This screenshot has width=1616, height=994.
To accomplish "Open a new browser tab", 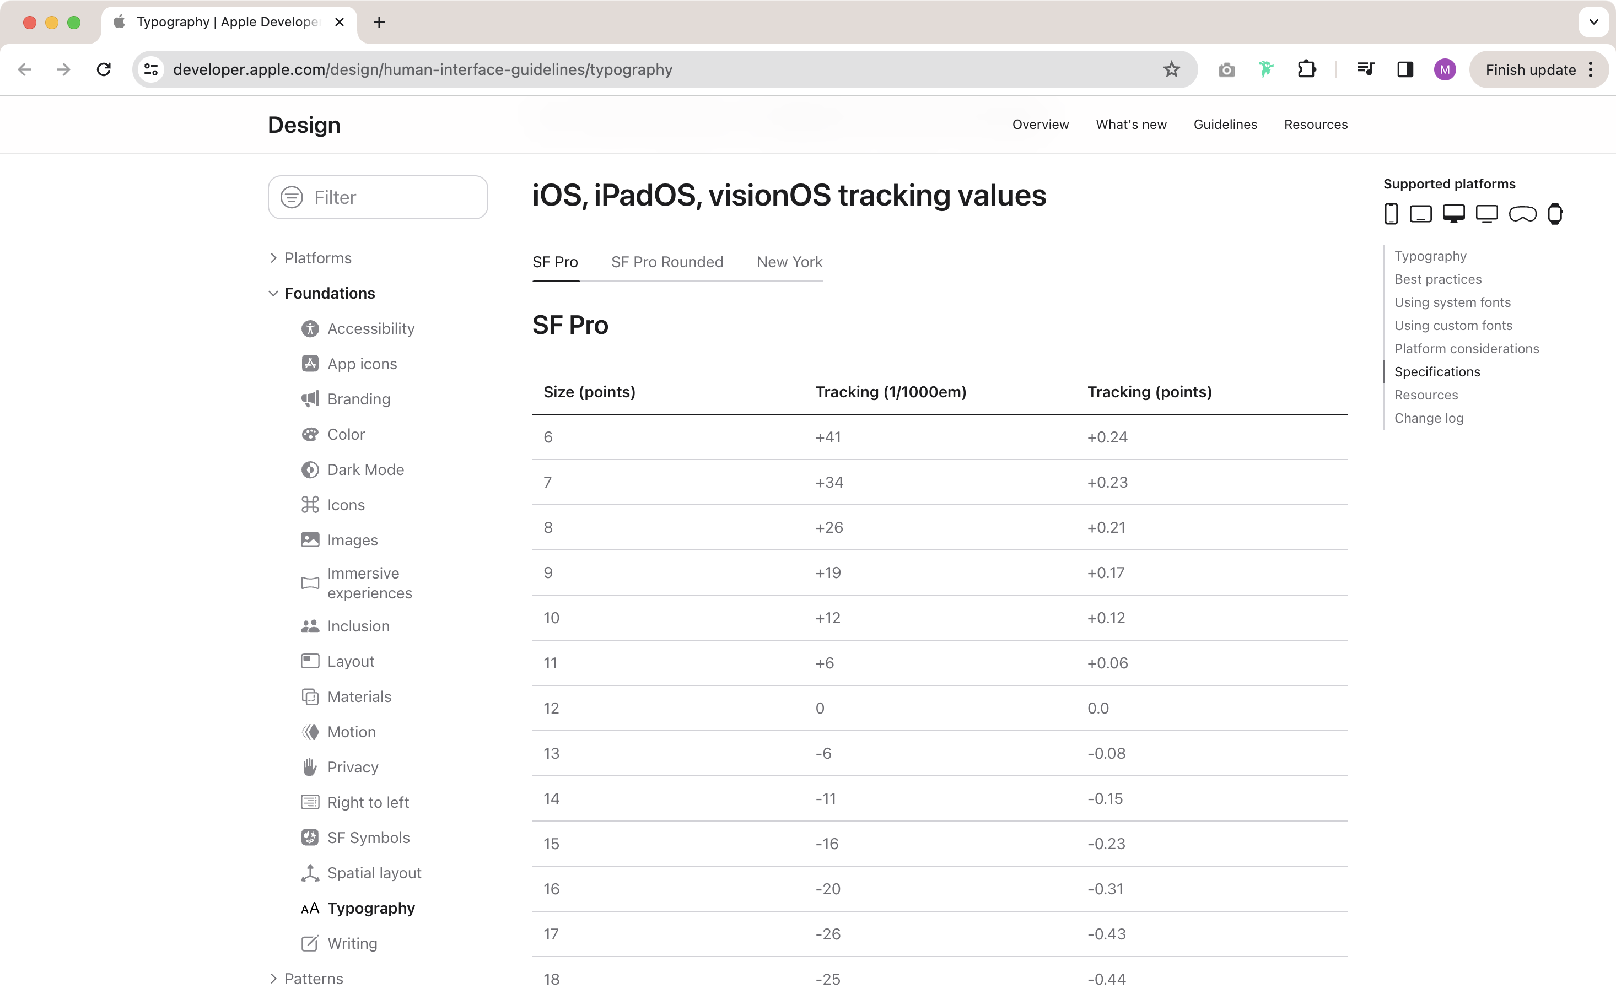I will click(379, 21).
